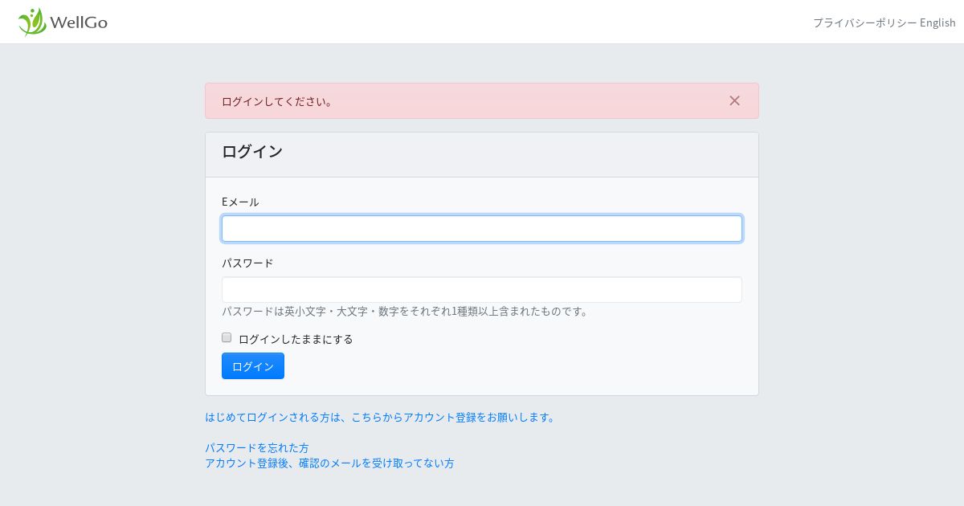Open the first-time account registration link
The image size is (964, 506).
(380, 418)
